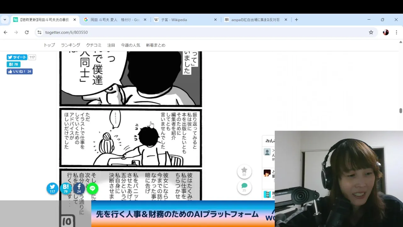Open the AIプラットフォーム banner ad
The height and width of the screenshot is (227, 403).
point(183,214)
